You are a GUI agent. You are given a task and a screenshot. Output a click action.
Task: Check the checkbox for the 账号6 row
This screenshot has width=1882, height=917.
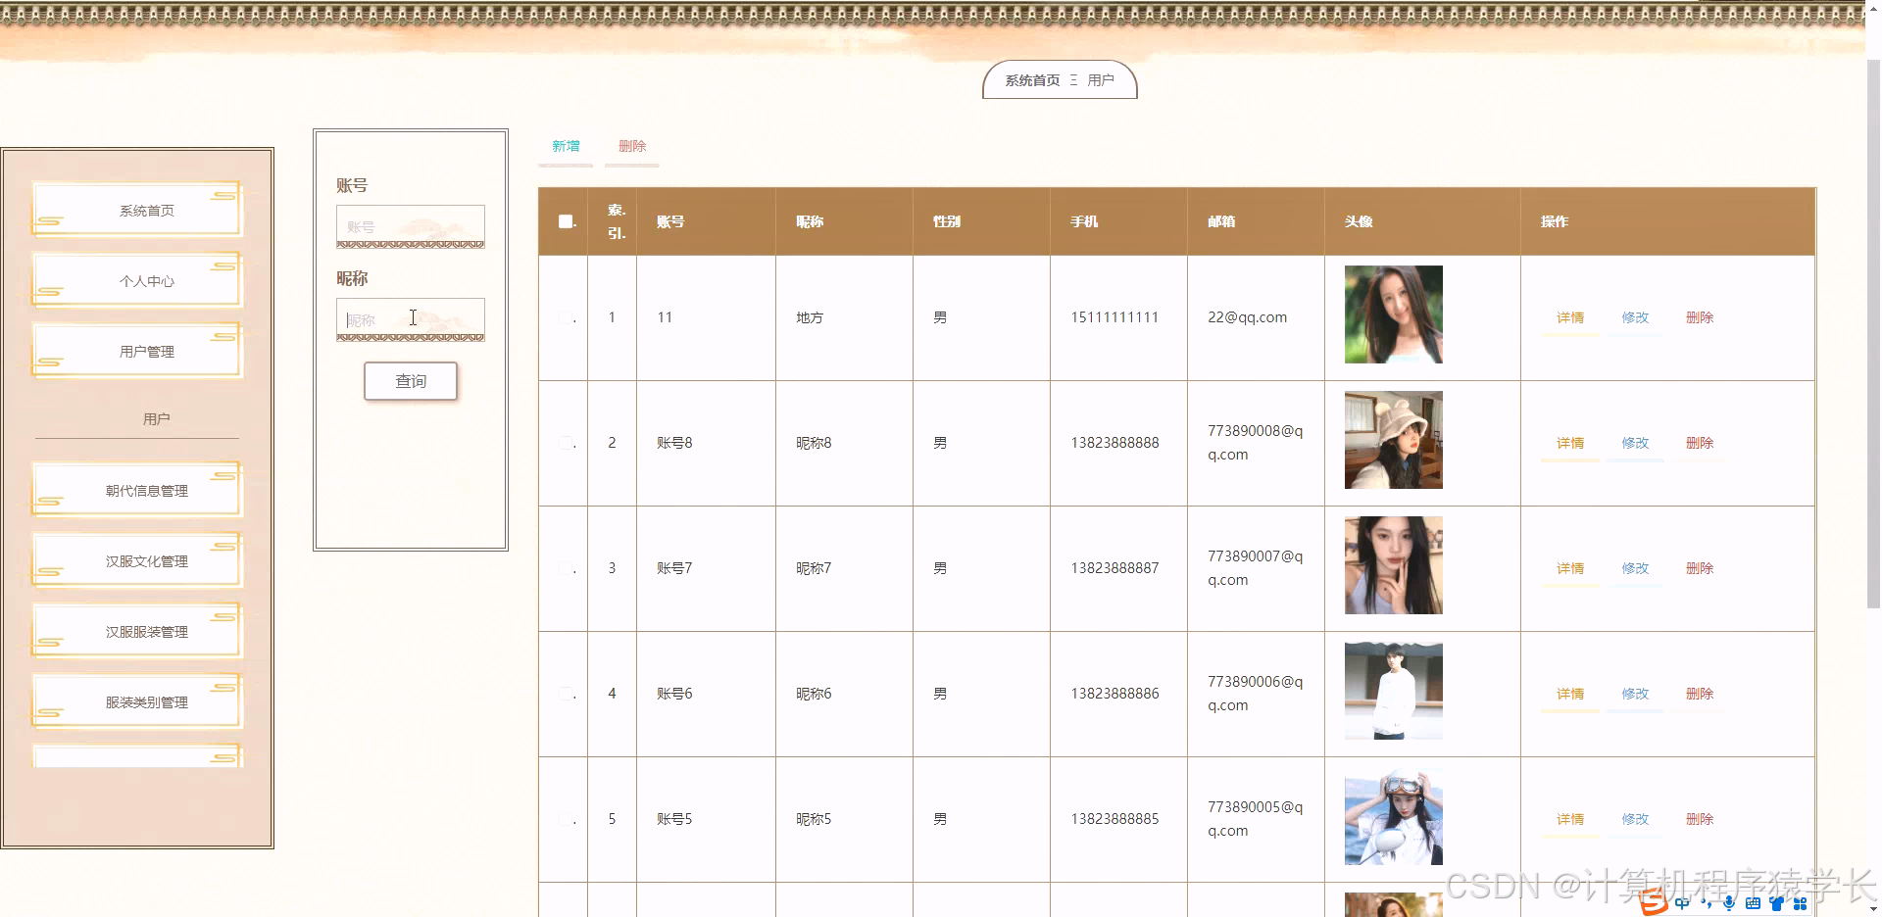click(x=566, y=694)
